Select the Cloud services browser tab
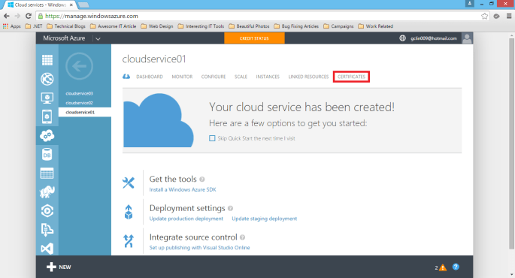515x278 pixels. [40, 5]
